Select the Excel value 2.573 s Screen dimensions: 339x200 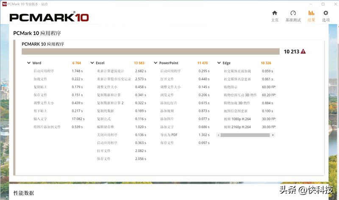coord(141,79)
